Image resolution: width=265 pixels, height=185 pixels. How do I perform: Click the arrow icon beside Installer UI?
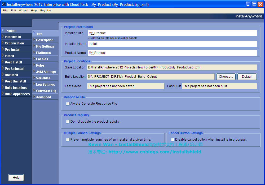pyautogui.click(x=3, y=36)
